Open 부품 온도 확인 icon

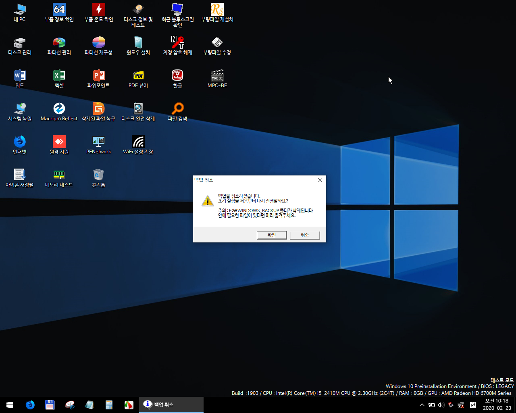coord(98,13)
